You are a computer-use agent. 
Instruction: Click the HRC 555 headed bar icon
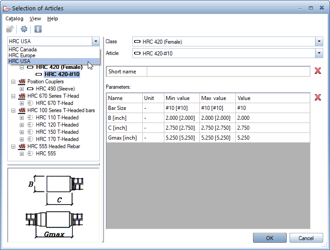pos(30,154)
